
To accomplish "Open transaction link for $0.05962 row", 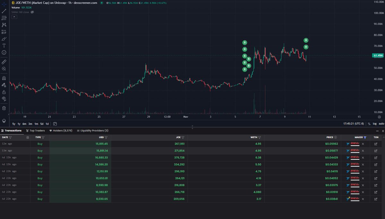I will 376,144.
